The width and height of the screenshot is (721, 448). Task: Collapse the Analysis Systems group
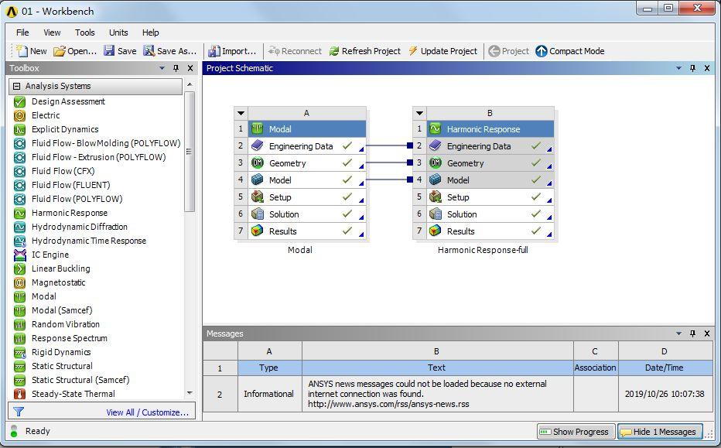pyautogui.click(x=17, y=86)
